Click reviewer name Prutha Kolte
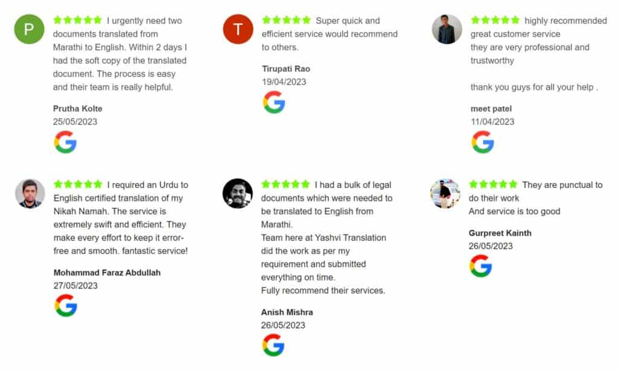Screen dimensions: 618x370 click(78, 108)
